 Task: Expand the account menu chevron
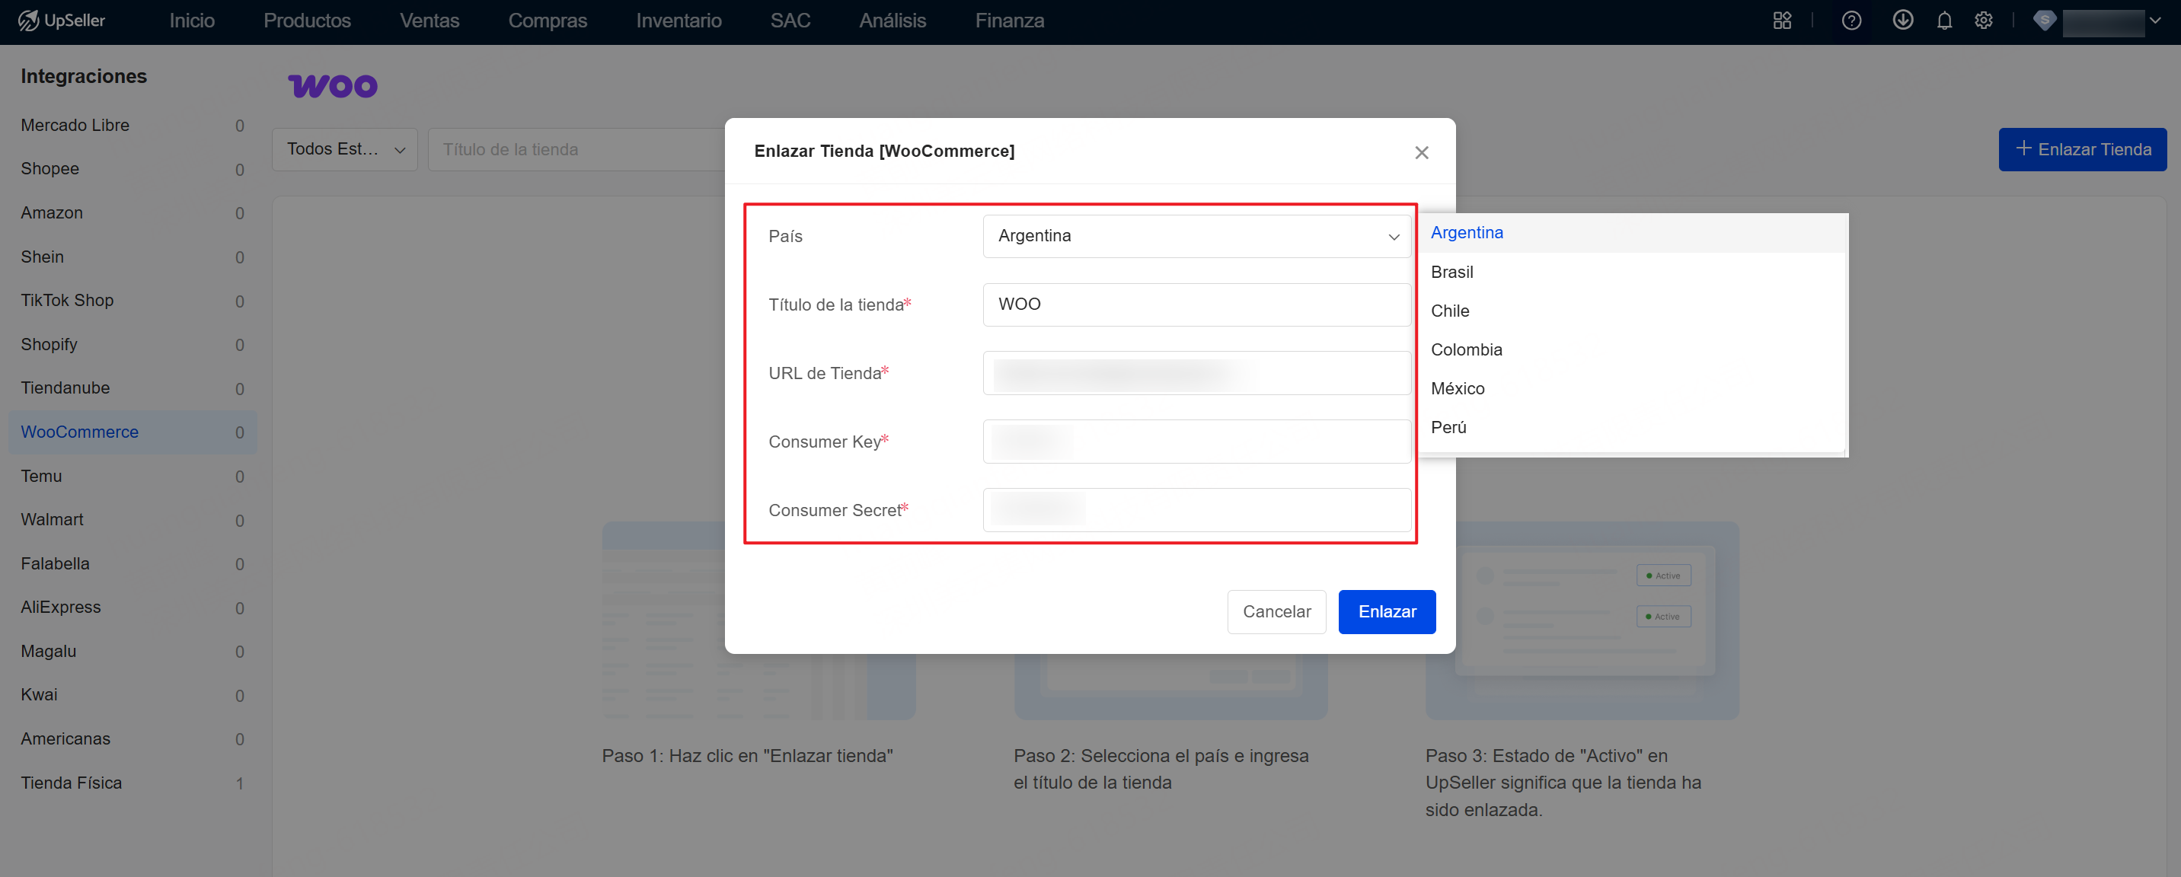2156,21
